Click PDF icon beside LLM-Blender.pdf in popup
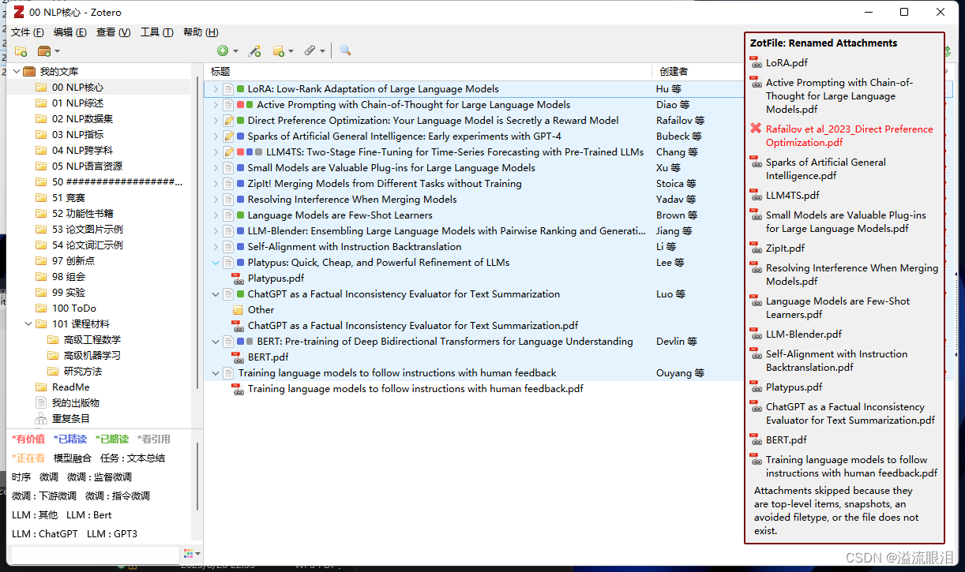Image resolution: width=965 pixels, height=572 pixels. click(x=756, y=334)
